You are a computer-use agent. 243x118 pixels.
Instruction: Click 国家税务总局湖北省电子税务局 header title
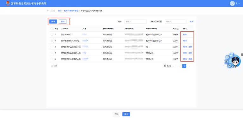pos(29,3)
